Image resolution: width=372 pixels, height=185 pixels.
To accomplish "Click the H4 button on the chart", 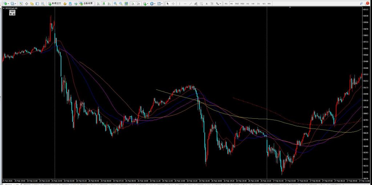I will (12, 12).
